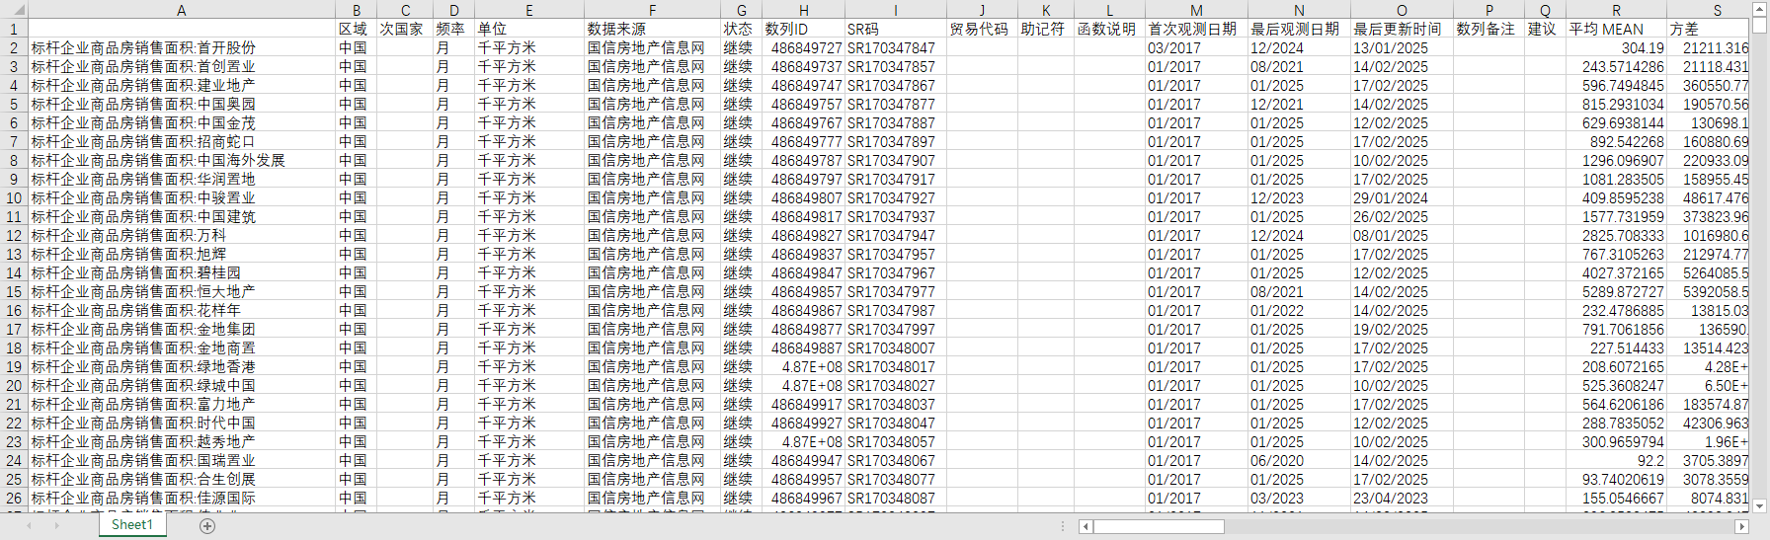Select column P header
Screen dimensions: 1770x540
1488,10
